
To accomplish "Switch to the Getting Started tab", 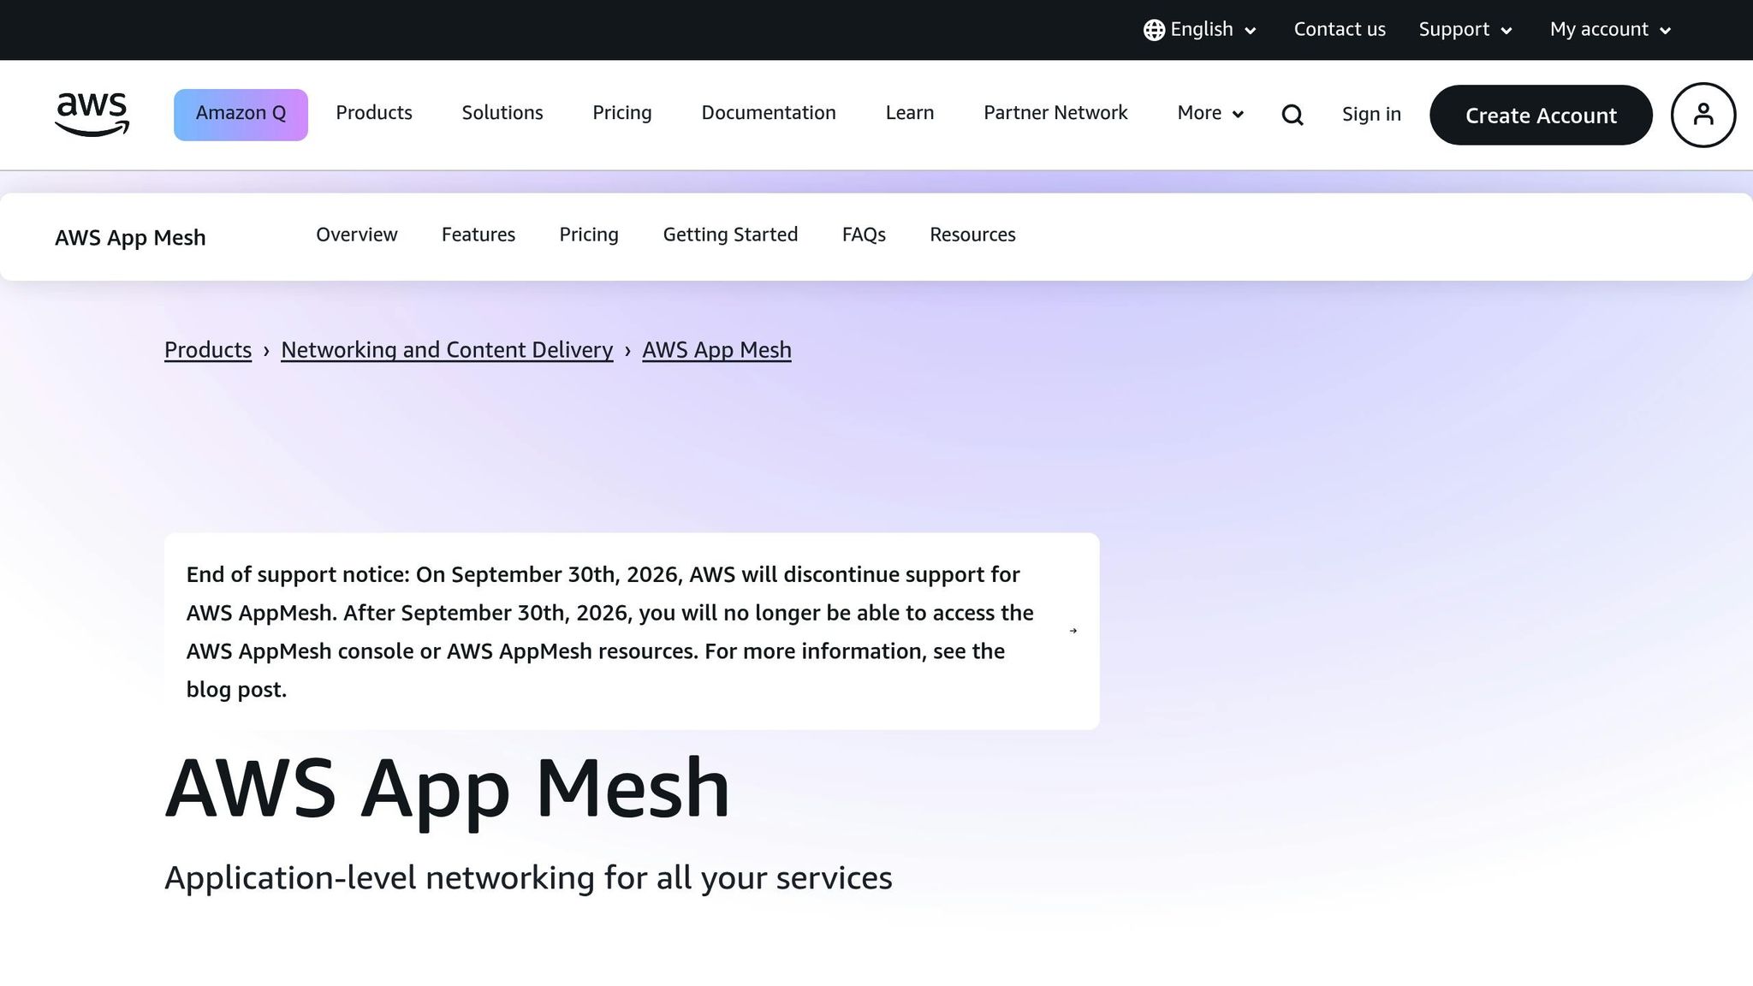I will coord(730,235).
